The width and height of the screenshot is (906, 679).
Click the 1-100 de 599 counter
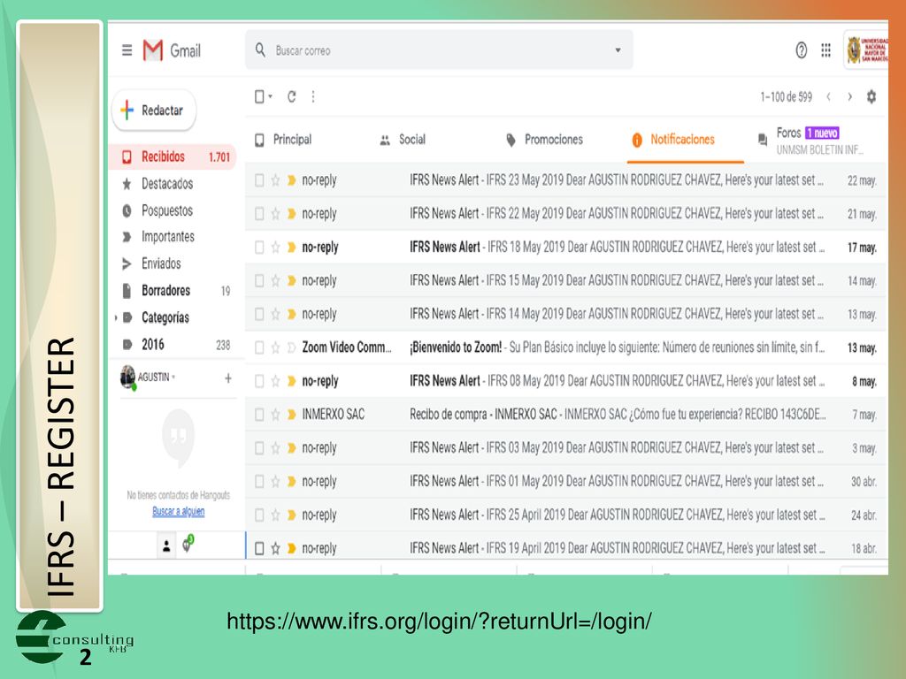tap(787, 97)
